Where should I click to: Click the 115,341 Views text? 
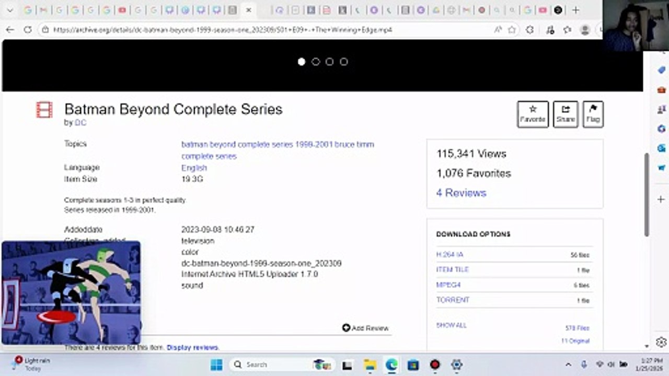pyautogui.click(x=471, y=154)
